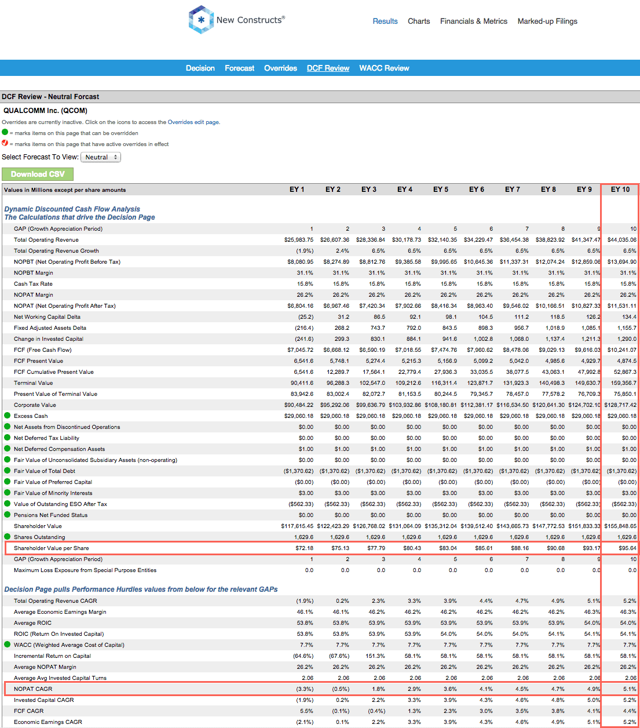
Task: Select override icon for Fair Value of Minority Interests
Action: [x=8, y=493]
